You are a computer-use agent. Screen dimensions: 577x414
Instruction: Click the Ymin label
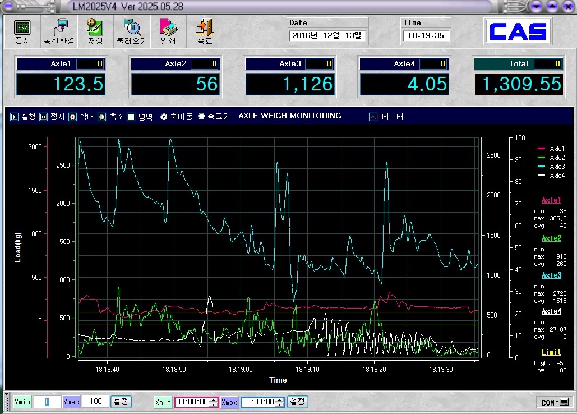point(22,402)
